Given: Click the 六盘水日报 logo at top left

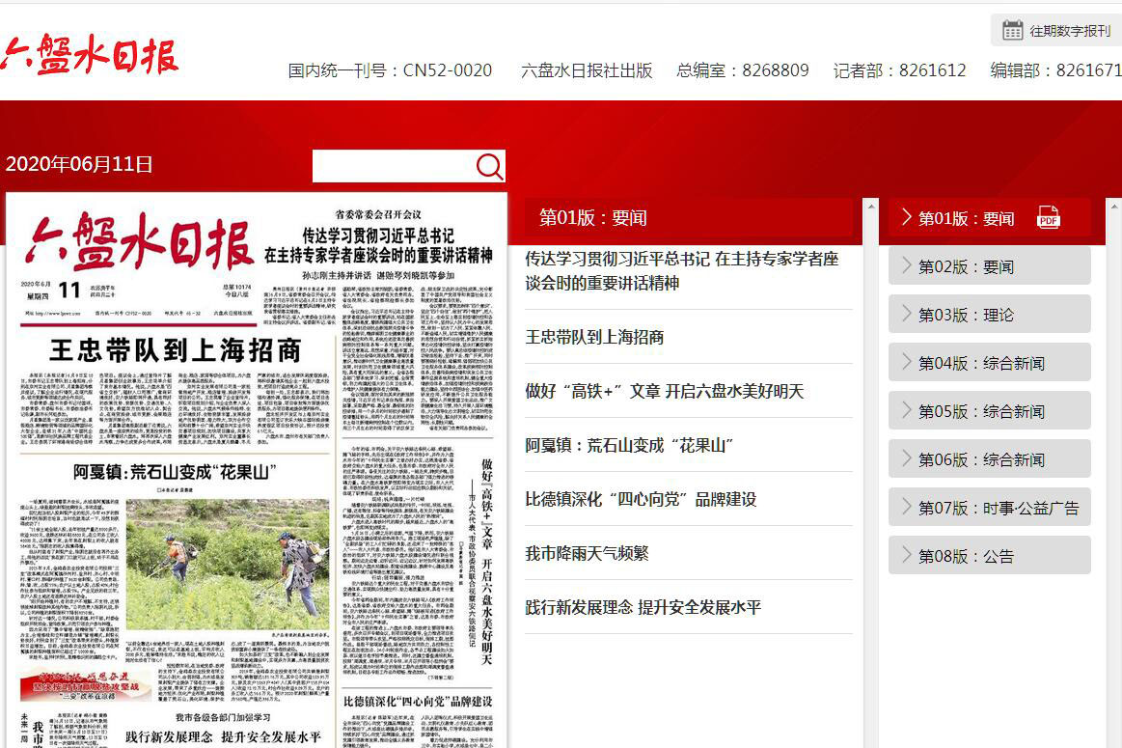Looking at the screenshot, I should pos(90,53).
